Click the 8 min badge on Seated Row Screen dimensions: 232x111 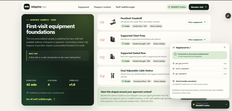pyautogui.click(x=125, y=61)
